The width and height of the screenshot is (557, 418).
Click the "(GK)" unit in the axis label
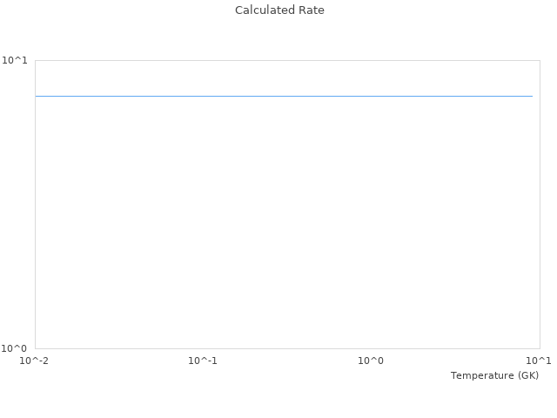527,375
